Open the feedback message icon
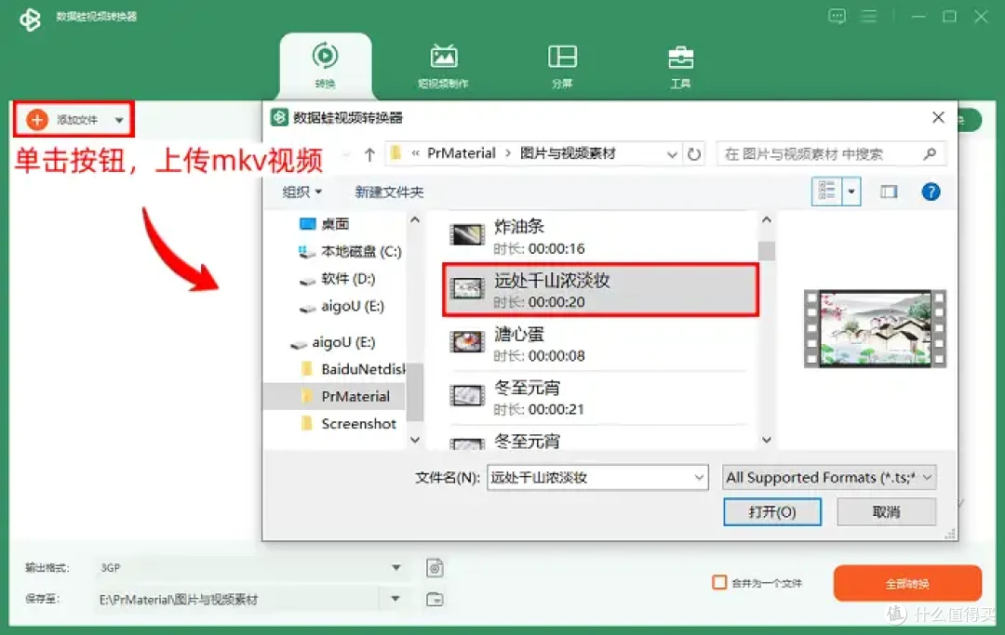Image resolution: width=1005 pixels, height=635 pixels. (837, 16)
